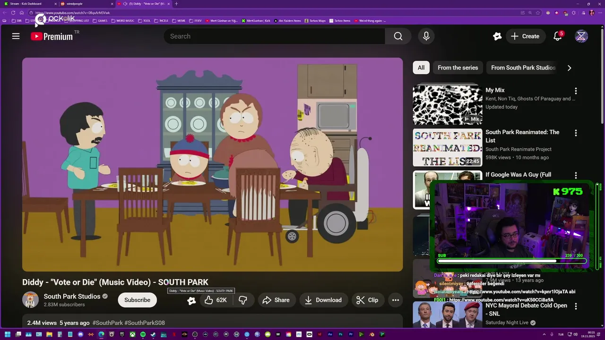Open If Google Was A Guy title

pos(518,175)
